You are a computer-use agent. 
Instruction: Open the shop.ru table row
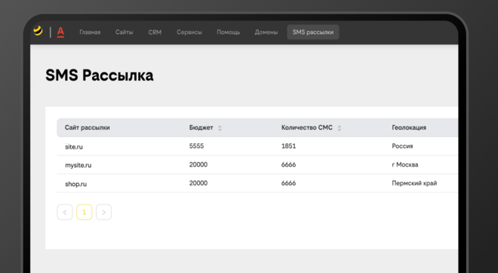(257, 183)
